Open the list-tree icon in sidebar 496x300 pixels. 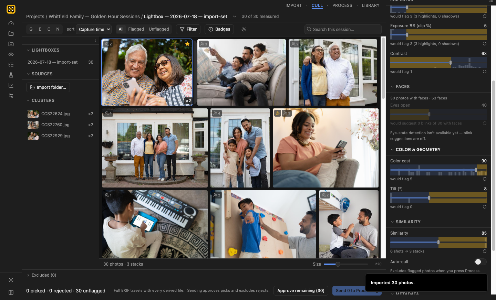pos(11,65)
